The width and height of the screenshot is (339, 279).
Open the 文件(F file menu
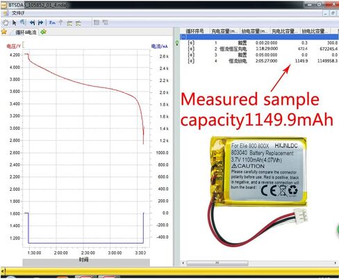coord(18,13)
